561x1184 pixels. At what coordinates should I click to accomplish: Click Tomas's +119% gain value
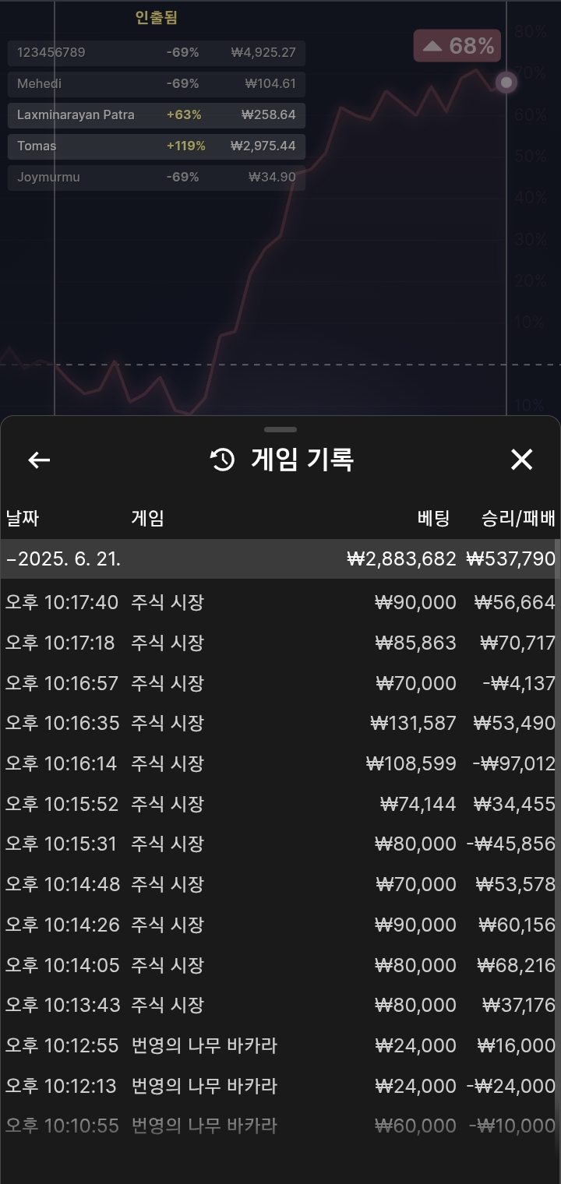pyautogui.click(x=186, y=146)
